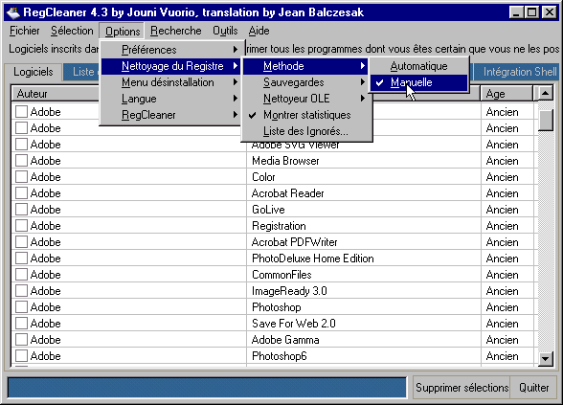563x405 pixels.
Task: Close the RegCleaner window
Action: 549,12
